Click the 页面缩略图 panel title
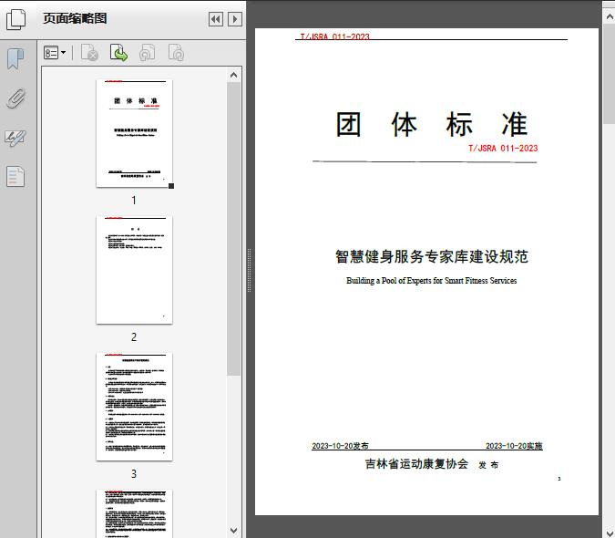615x538 pixels. 75,18
